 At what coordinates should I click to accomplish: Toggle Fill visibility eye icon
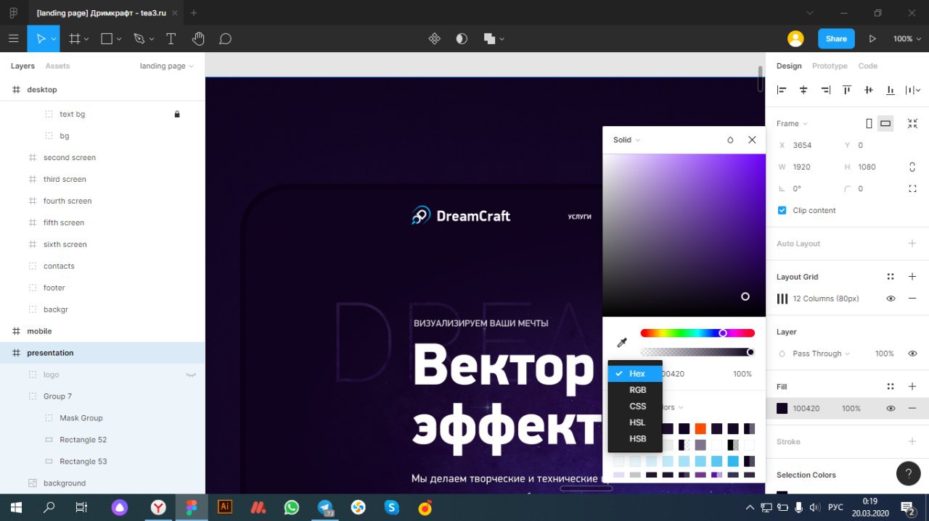891,409
